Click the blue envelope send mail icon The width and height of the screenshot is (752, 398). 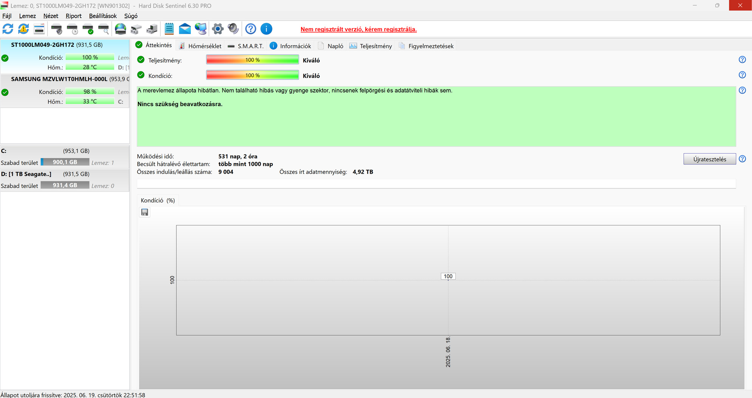coord(185,29)
